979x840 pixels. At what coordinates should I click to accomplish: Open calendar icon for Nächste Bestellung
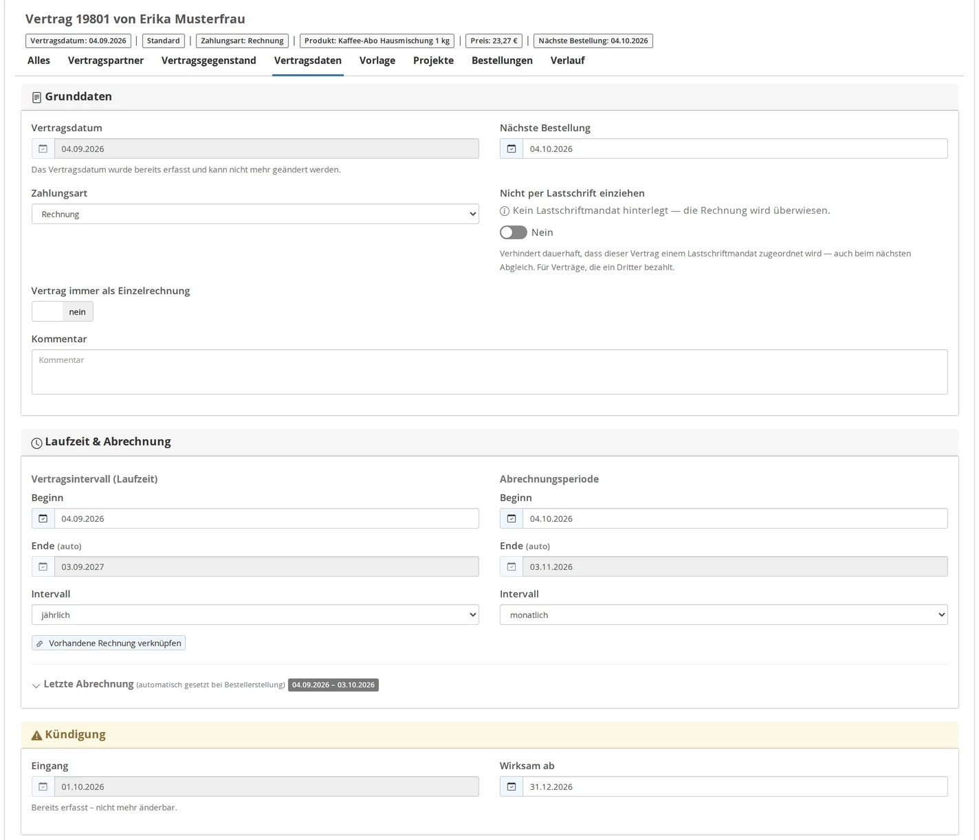pyautogui.click(x=511, y=148)
